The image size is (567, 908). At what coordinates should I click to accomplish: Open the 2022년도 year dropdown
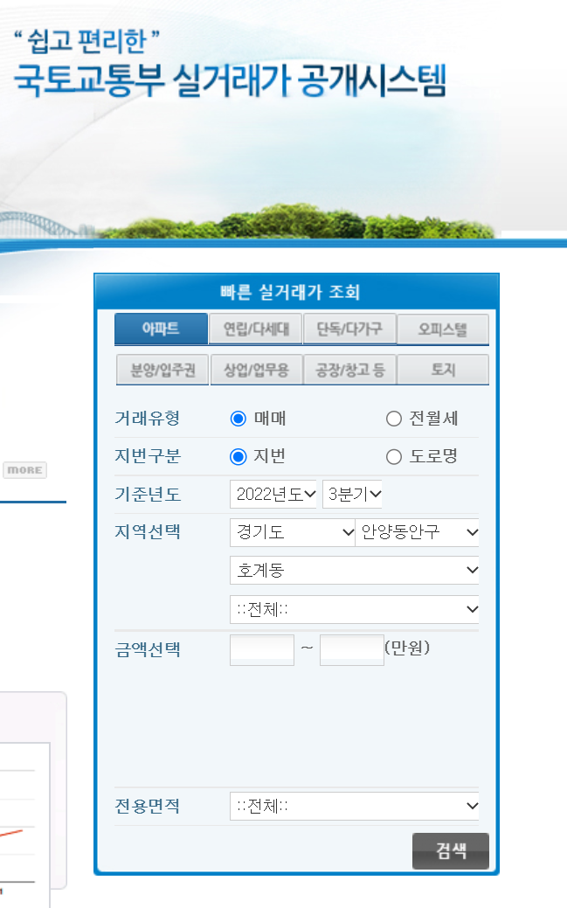[x=273, y=494]
